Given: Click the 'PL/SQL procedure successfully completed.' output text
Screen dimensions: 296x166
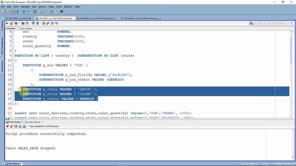Looking at the screenshot, I should (x=46, y=134).
